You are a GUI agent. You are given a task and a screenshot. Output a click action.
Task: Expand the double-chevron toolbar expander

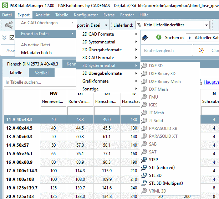(4, 38)
